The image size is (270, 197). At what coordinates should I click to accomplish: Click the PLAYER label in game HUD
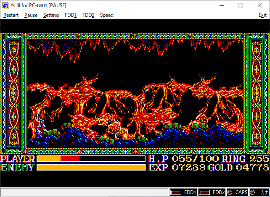tap(17, 159)
